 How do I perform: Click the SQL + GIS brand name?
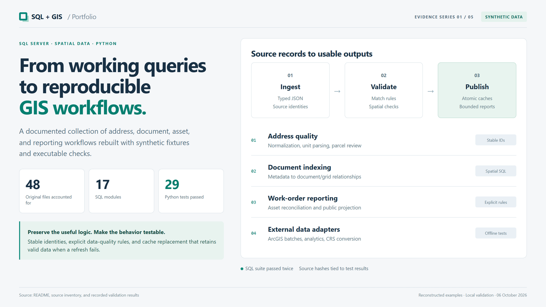coord(47,17)
